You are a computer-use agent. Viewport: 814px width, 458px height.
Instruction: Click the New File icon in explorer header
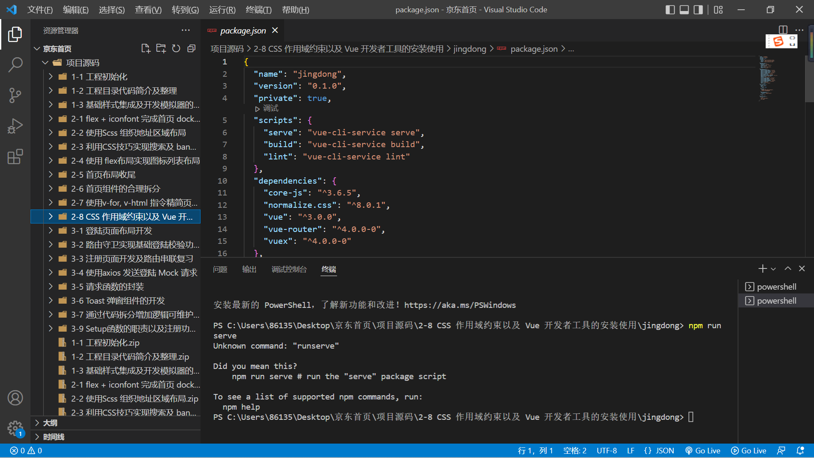coord(146,48)
